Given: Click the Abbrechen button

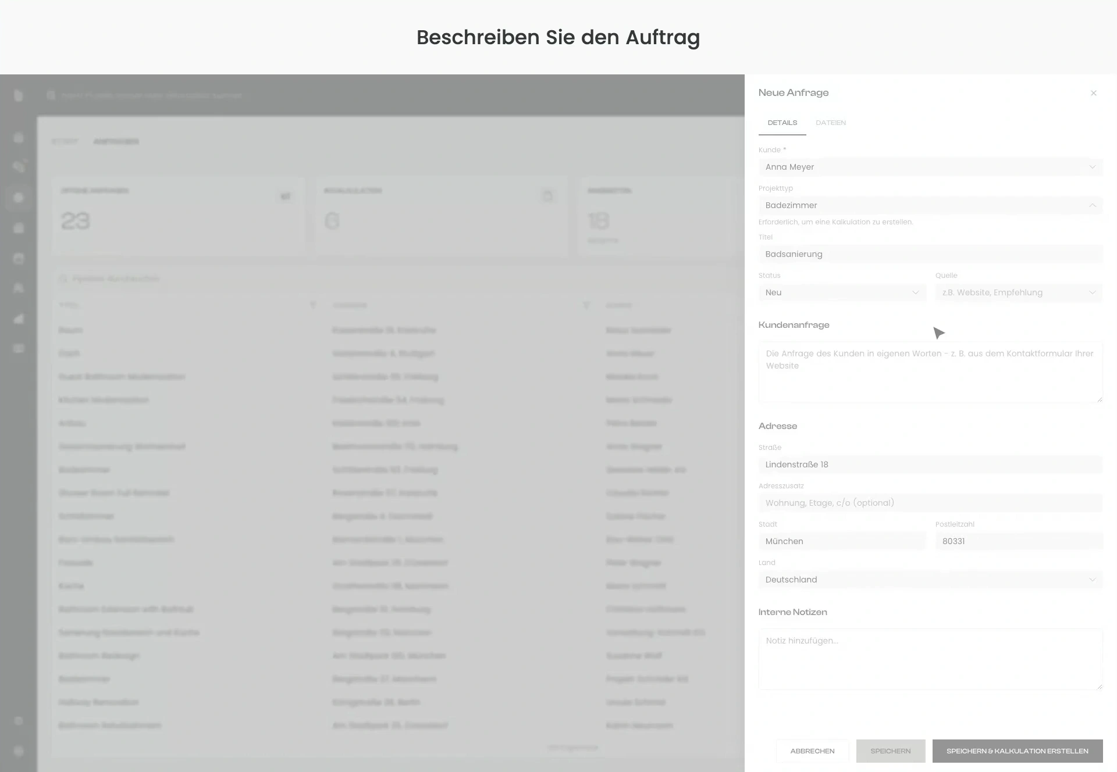Looking at the screenshot, I should [812, 751].
